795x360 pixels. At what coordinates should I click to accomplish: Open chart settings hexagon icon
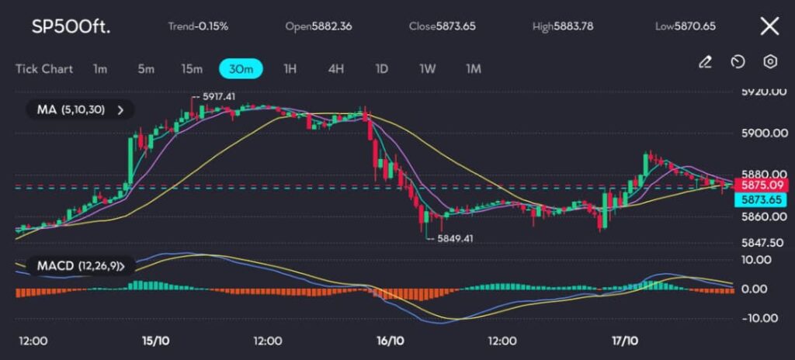(770, 62)
